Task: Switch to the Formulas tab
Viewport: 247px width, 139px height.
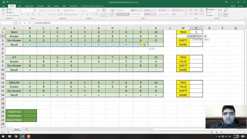Action: tap(40, 6)
